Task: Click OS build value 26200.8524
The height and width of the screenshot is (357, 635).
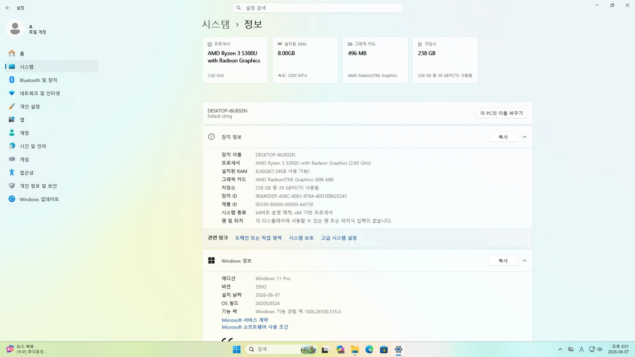Action: [268, 303]
